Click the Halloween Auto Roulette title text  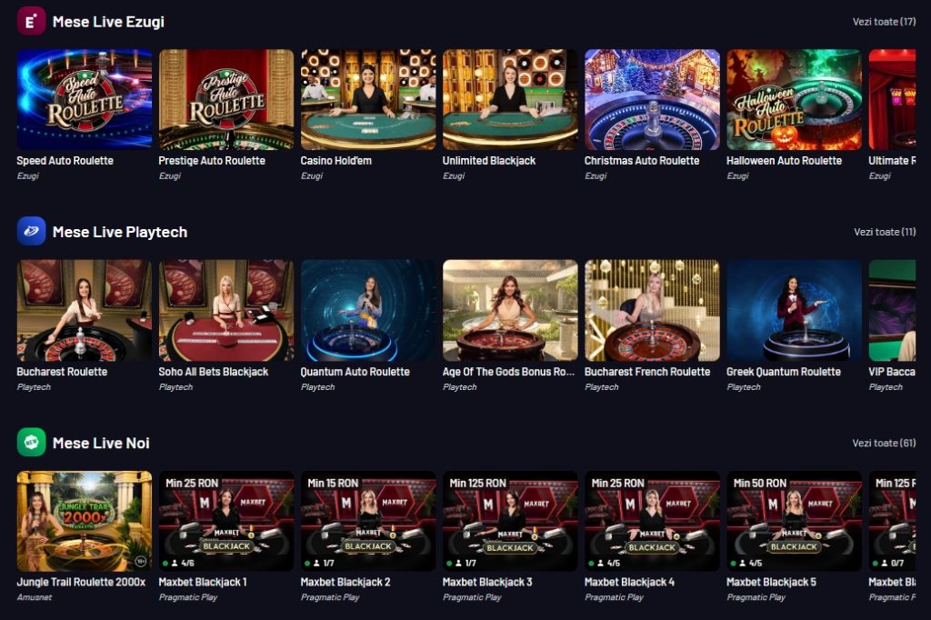[x=784, y=160]
